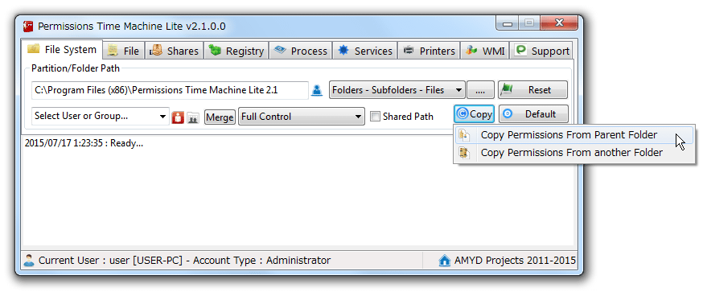Click the Default button

pyautogui.click(x=533, y=114)
